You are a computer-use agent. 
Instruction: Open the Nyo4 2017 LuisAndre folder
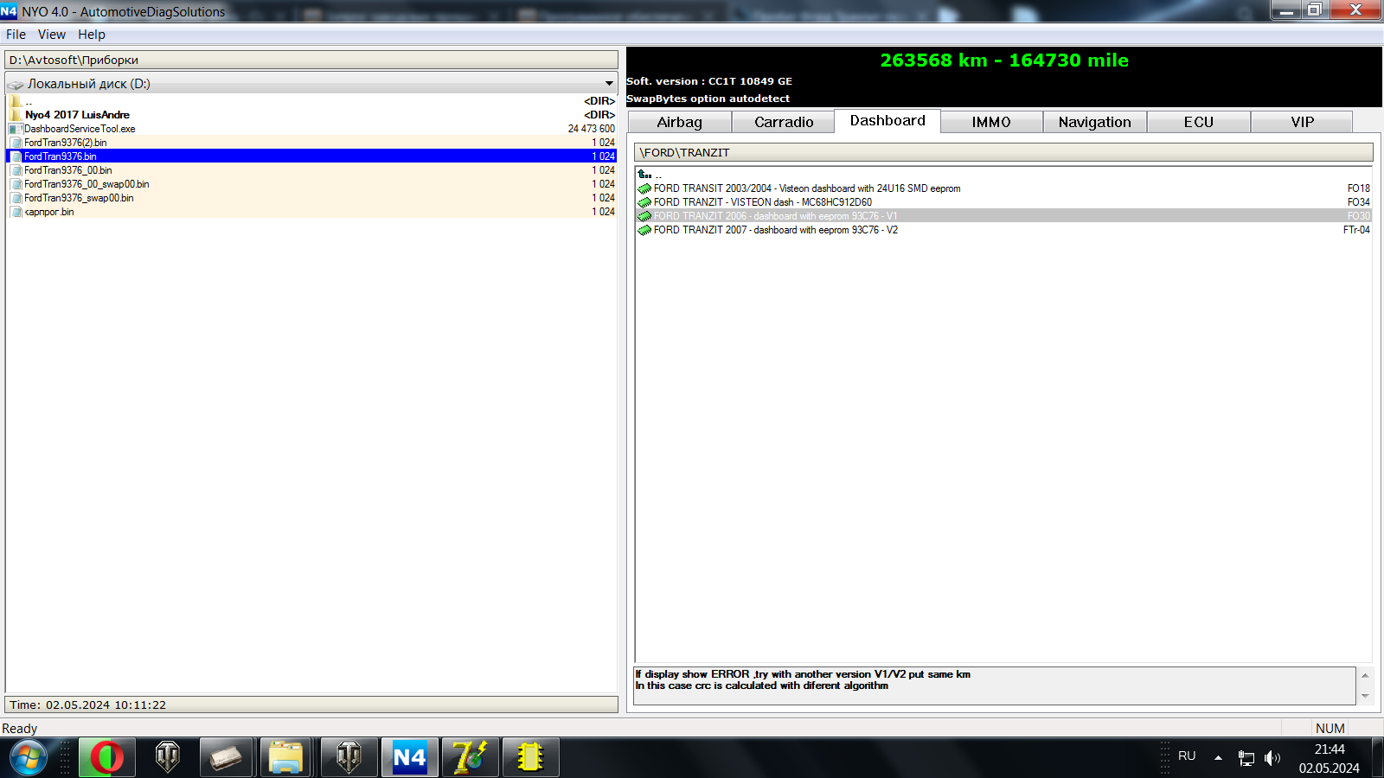click(77, 115)
